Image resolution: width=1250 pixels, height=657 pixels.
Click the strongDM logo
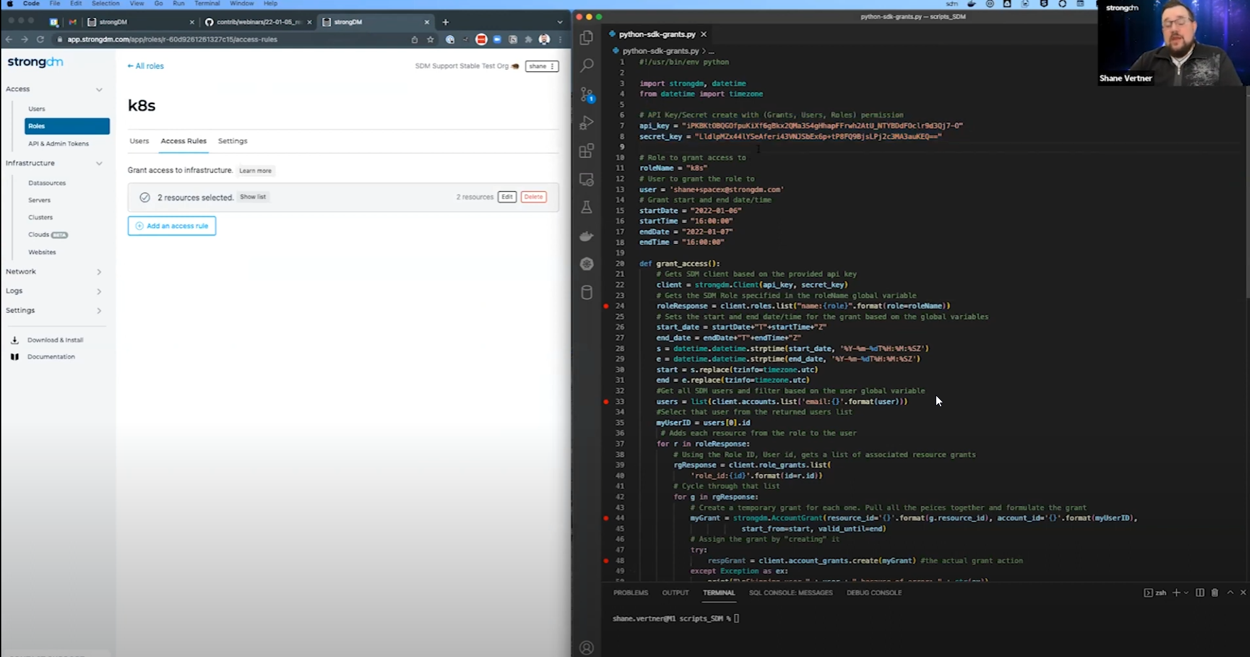pyautogui.click(x=35, y=62)
